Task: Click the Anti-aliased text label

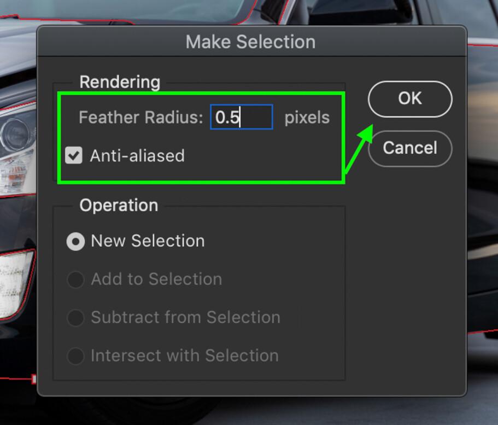Action: click(137, 156)
